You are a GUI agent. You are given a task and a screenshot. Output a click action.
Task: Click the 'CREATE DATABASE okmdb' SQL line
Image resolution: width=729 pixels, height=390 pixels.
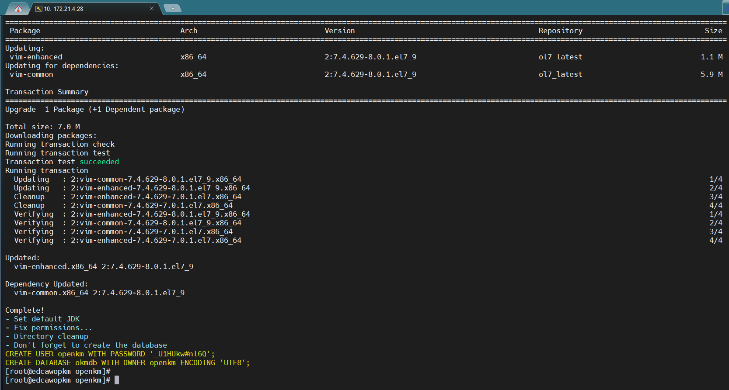coord(128,362)
